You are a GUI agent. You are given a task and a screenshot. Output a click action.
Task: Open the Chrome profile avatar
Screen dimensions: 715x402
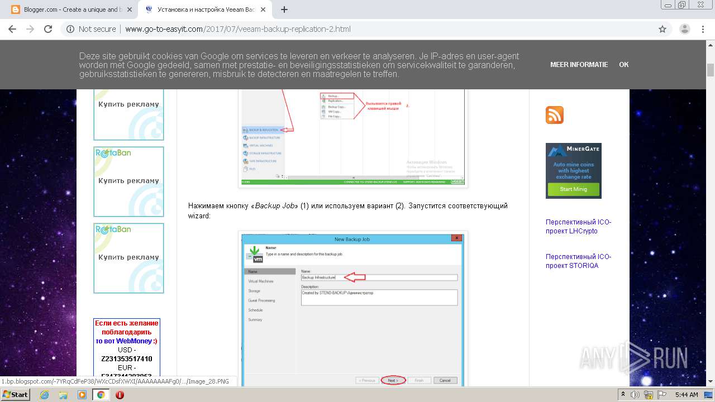point(685,29)
